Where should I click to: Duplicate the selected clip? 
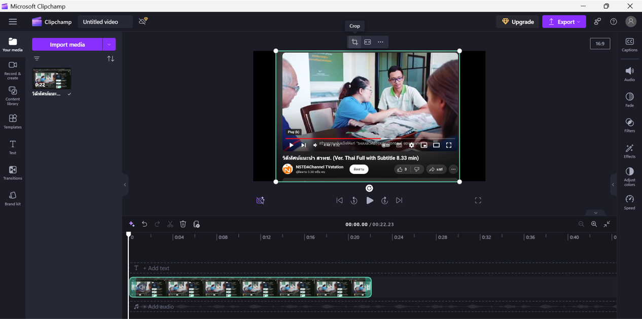click(196, 224)
